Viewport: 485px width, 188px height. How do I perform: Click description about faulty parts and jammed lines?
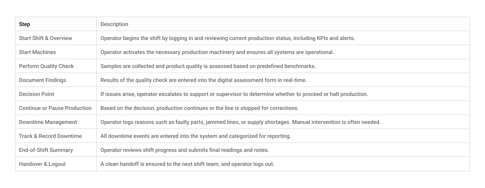[240, 122]
